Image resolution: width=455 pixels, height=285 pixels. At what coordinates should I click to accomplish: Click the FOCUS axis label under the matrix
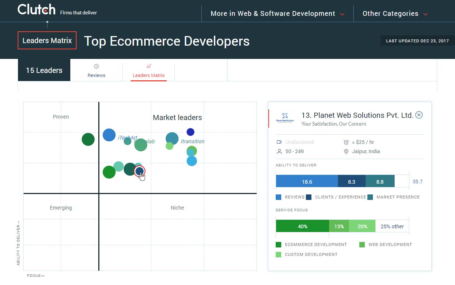coord(36,275)
